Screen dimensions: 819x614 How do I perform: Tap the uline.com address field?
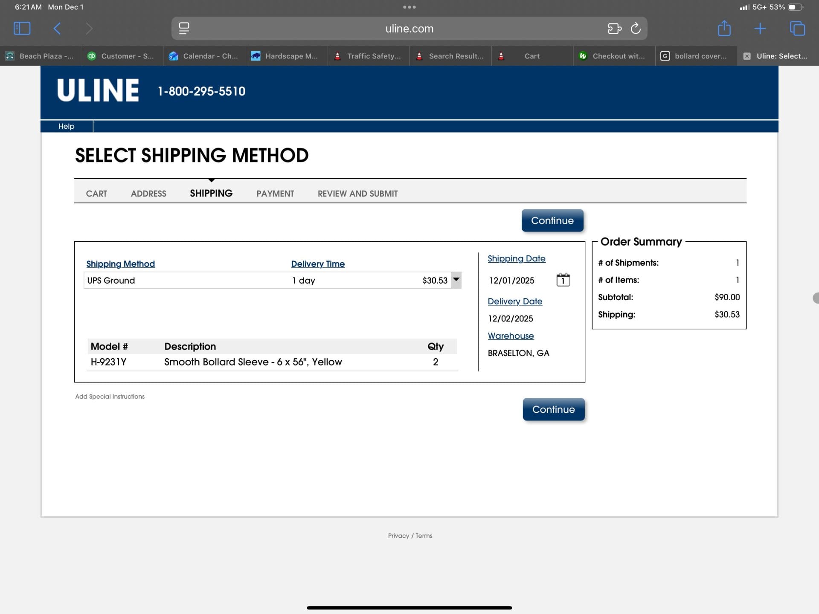[409, 29]
